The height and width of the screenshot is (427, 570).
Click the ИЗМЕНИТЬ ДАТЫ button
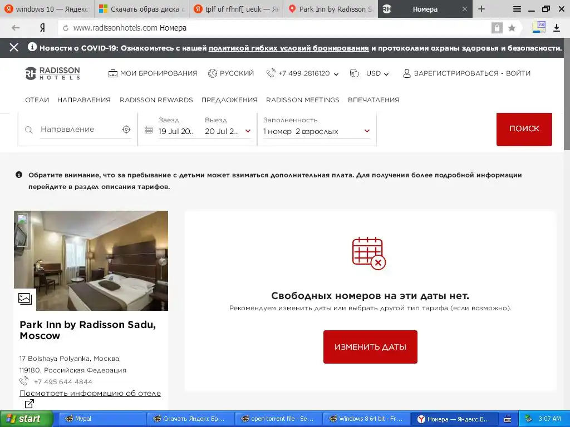pyautogui.click(x=370, y=347)
